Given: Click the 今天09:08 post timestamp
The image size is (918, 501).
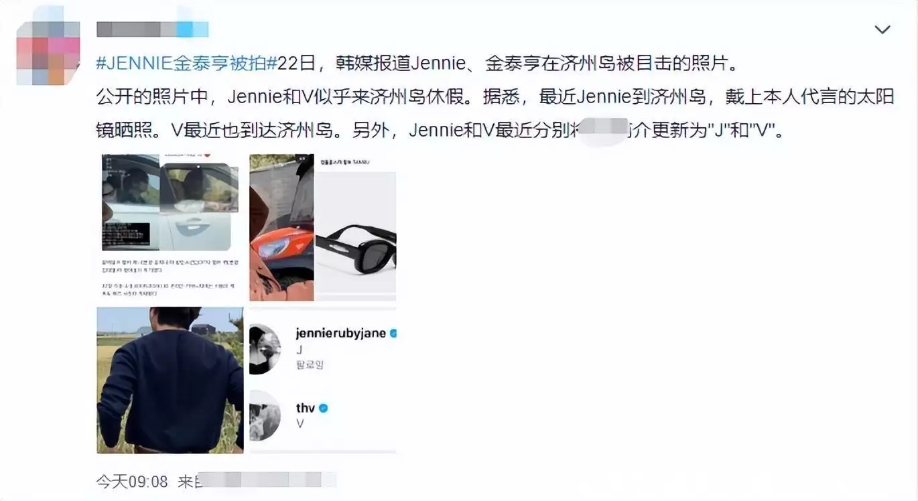Looking at the screenshot, I should coord(132,481).
